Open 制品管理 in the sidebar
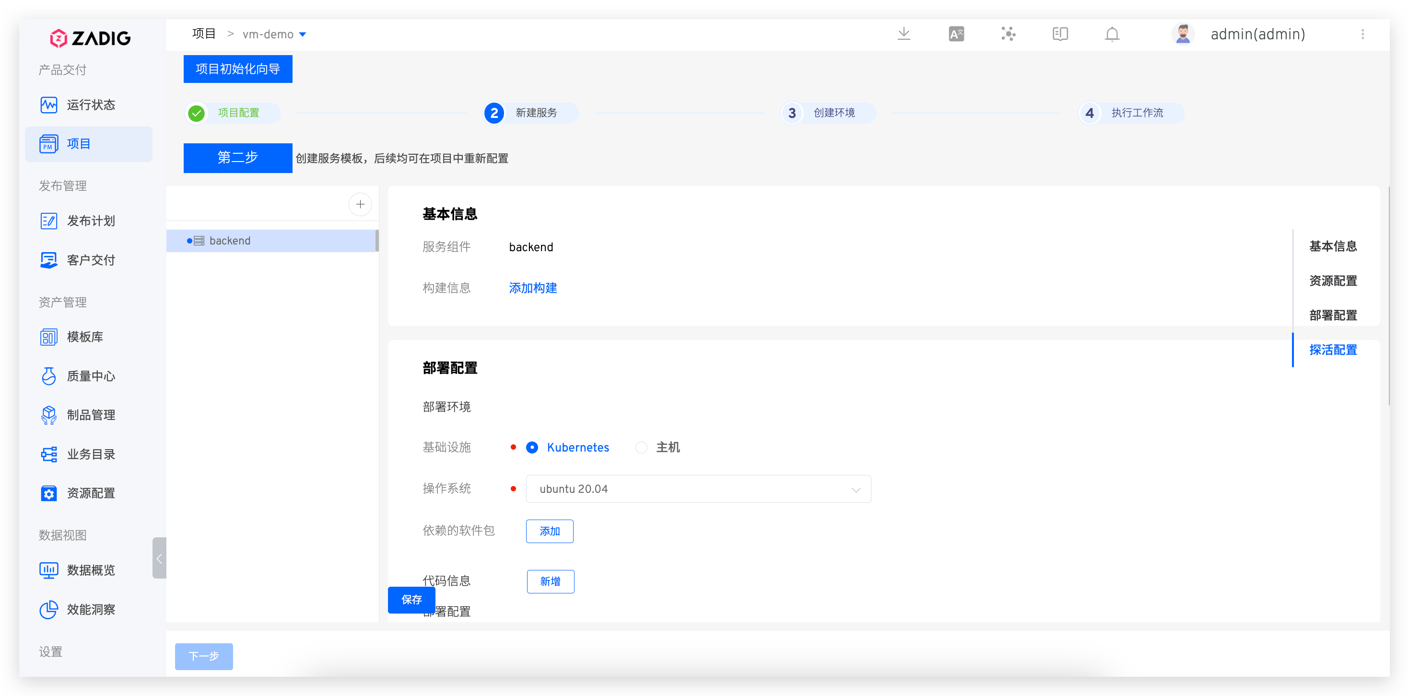The width and height of the screenshot is (1409, 696). click(x=90, y=415)
